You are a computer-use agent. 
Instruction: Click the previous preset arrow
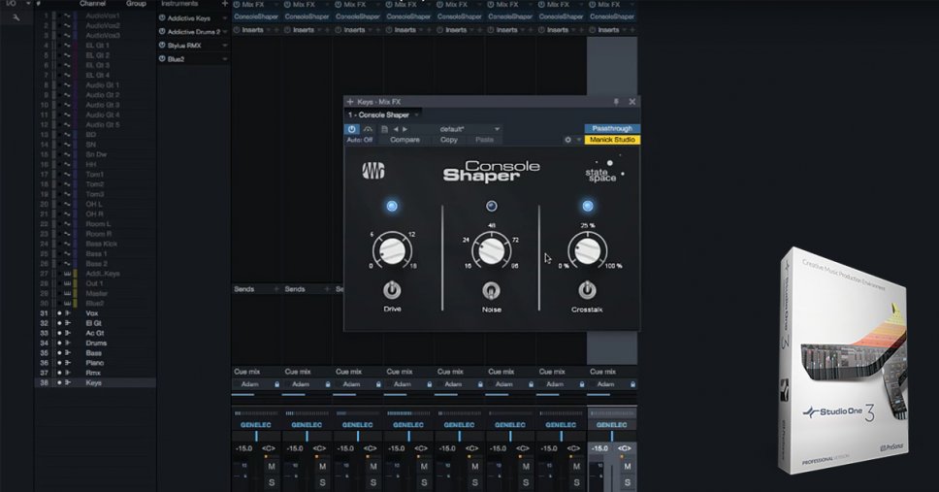click(396, 128)
